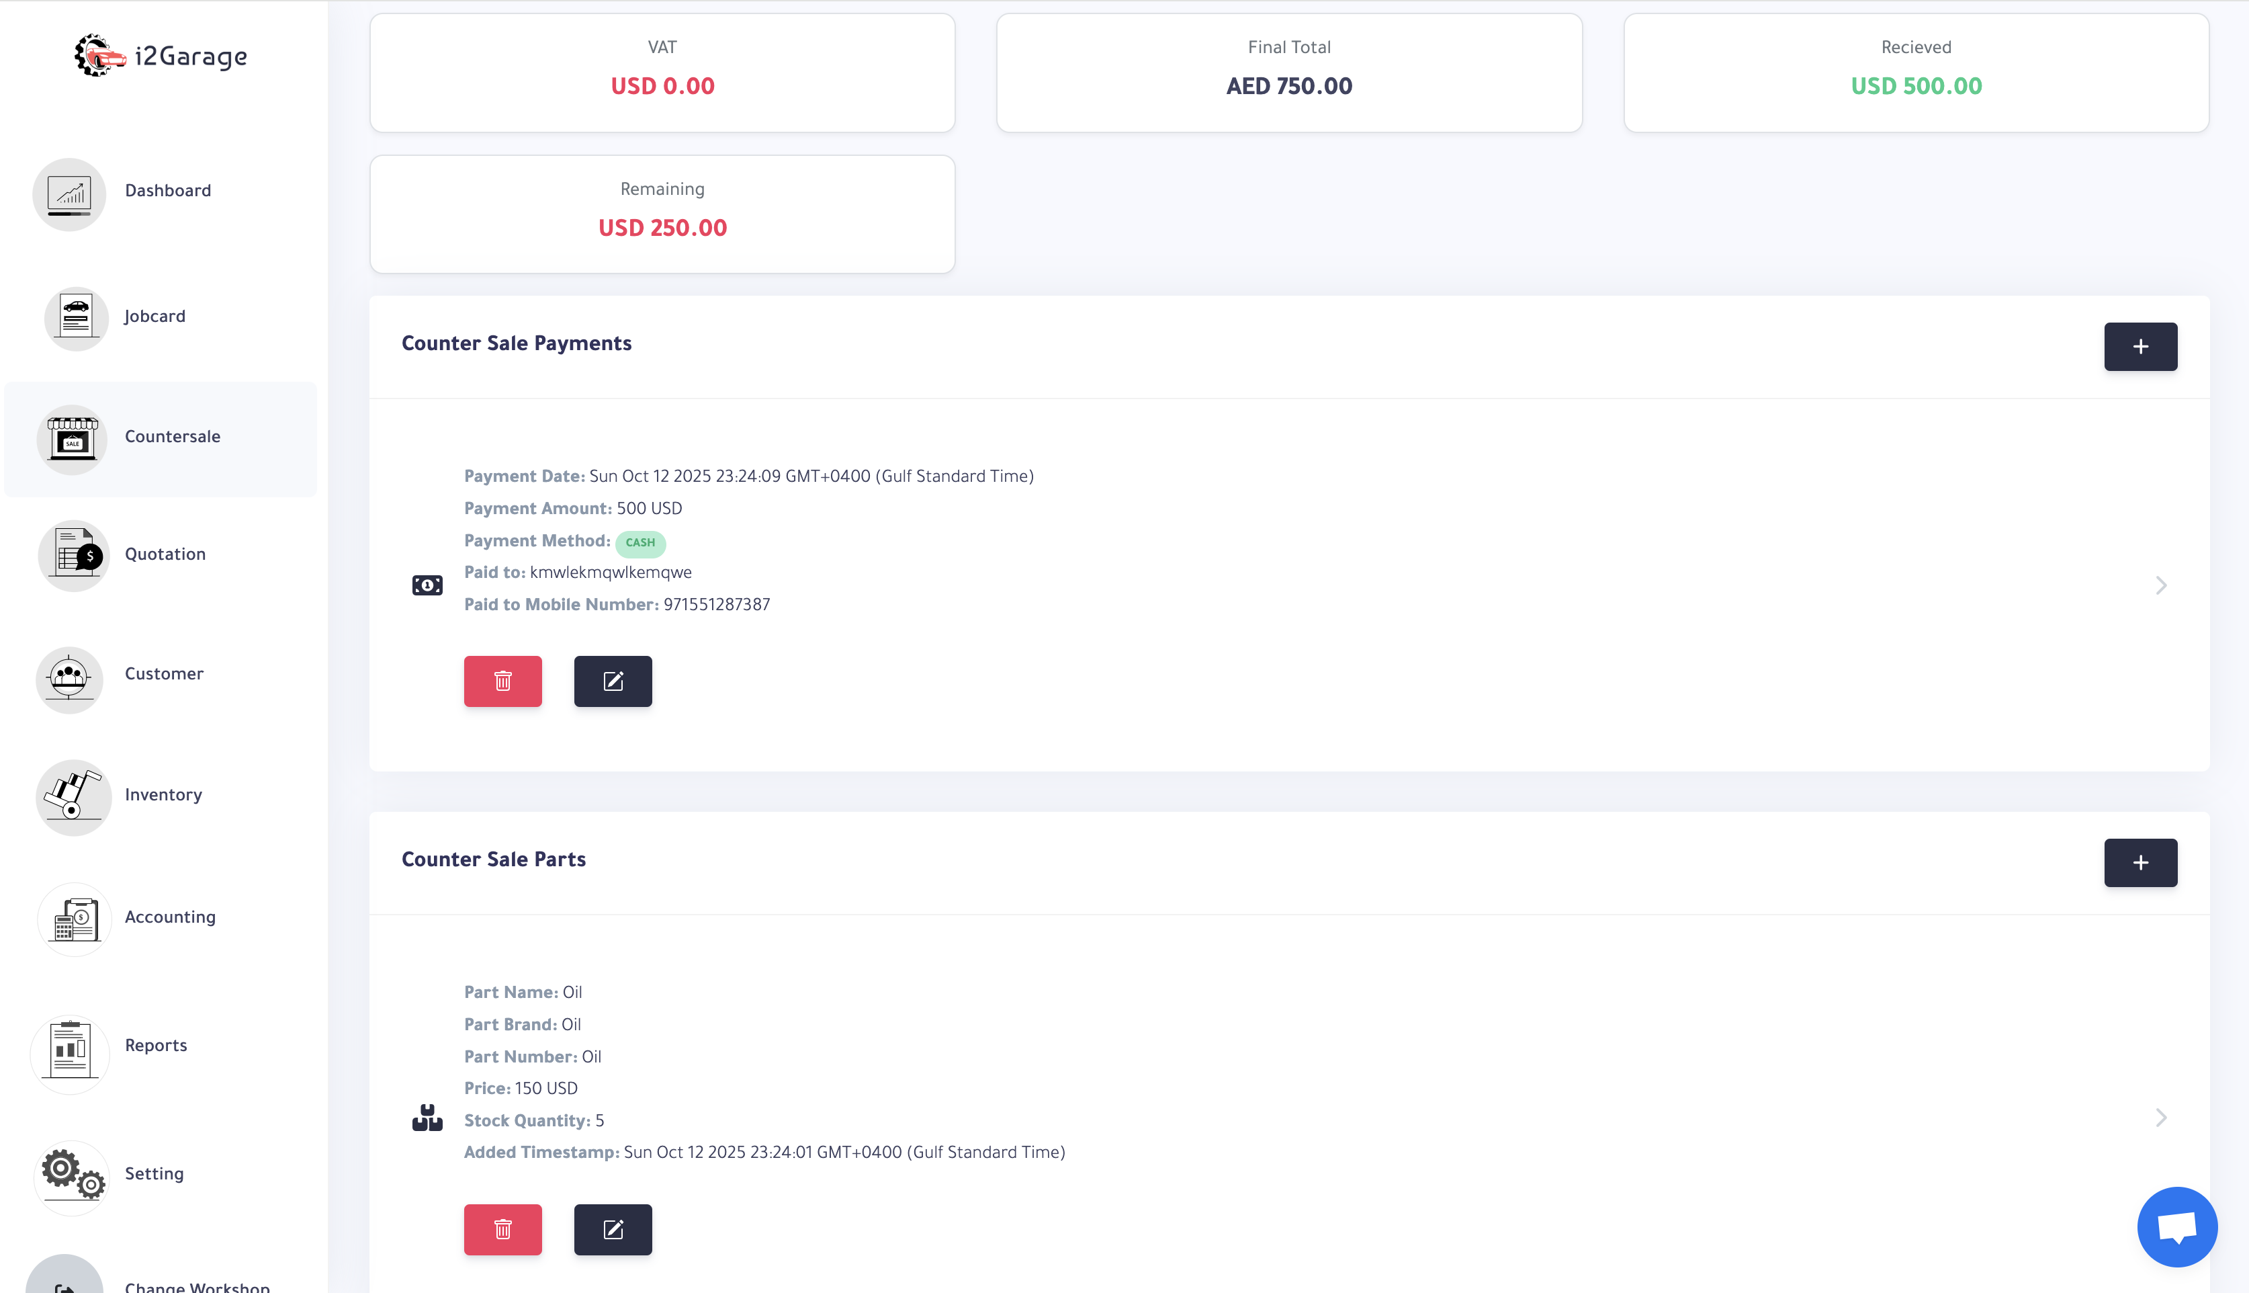2249x1293 pixels.
Task: Delete the 500 USD cash payment
Action: [x=502, y=681]
